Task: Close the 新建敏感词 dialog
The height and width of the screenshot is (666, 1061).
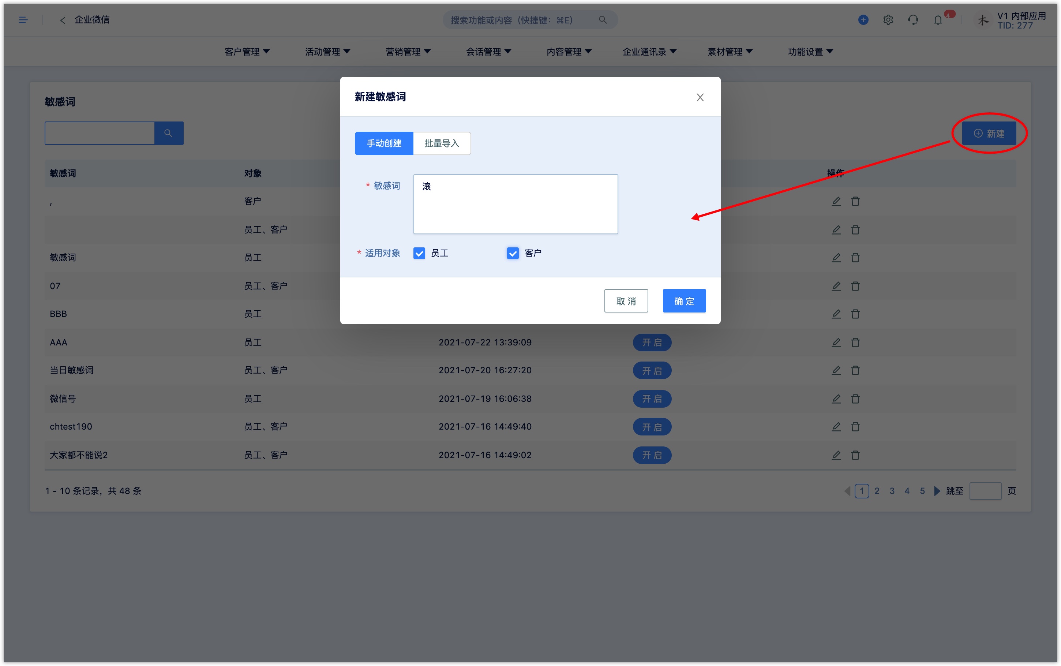Action: coord(700,97)
